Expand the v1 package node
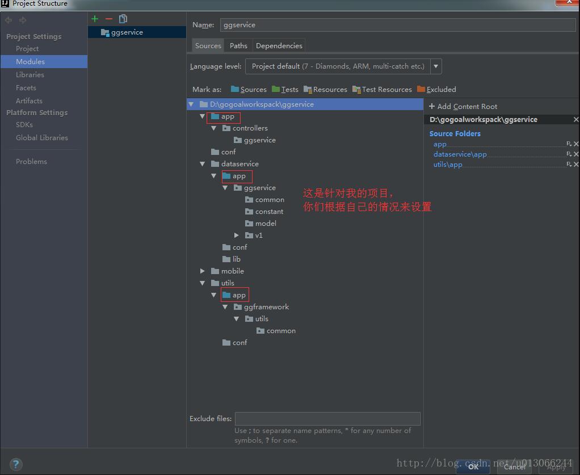Viewport: 580px width, 475px height. pyautogui.click(x=237, y=236)
